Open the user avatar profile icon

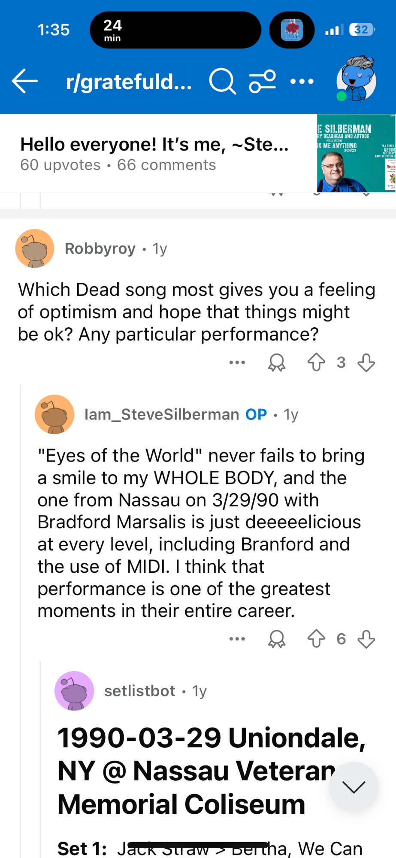tap(356, 79)
